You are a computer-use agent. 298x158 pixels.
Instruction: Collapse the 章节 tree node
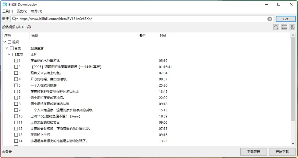pos(9,54)
